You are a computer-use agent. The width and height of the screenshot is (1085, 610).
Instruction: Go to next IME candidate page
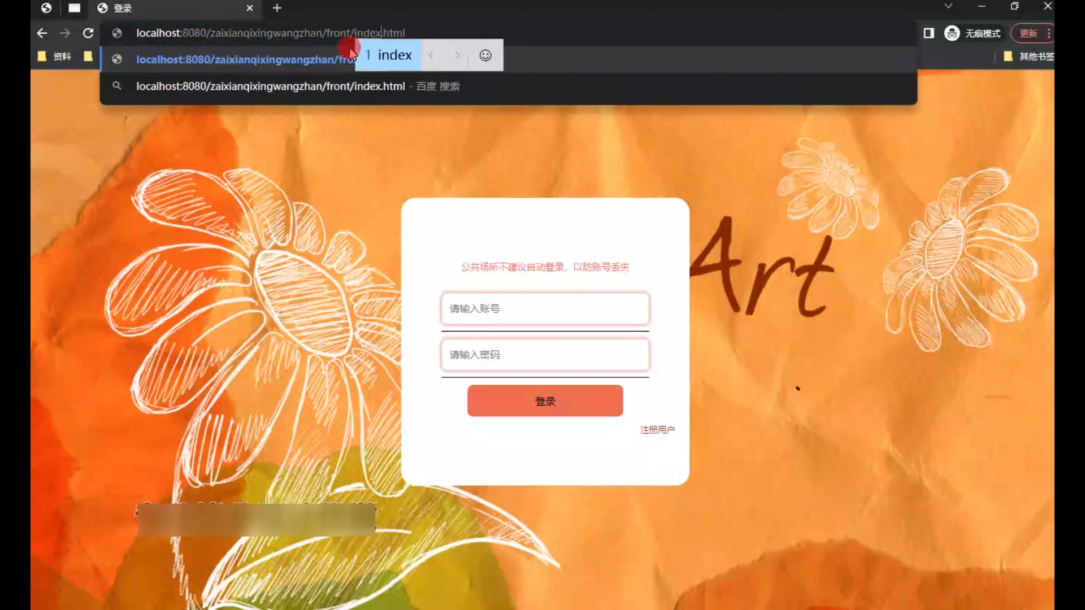(457, 55)
